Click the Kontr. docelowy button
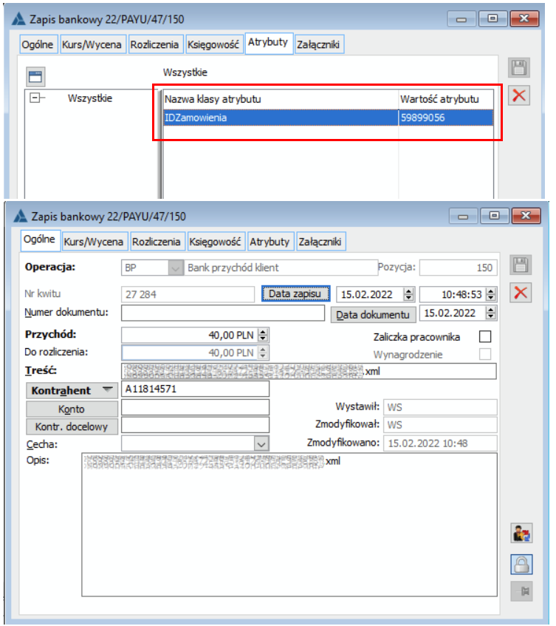 click(x=72, y=426)
